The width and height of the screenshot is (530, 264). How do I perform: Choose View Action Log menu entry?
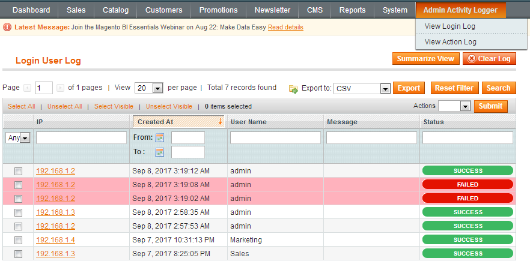click(x=450, y=42)
